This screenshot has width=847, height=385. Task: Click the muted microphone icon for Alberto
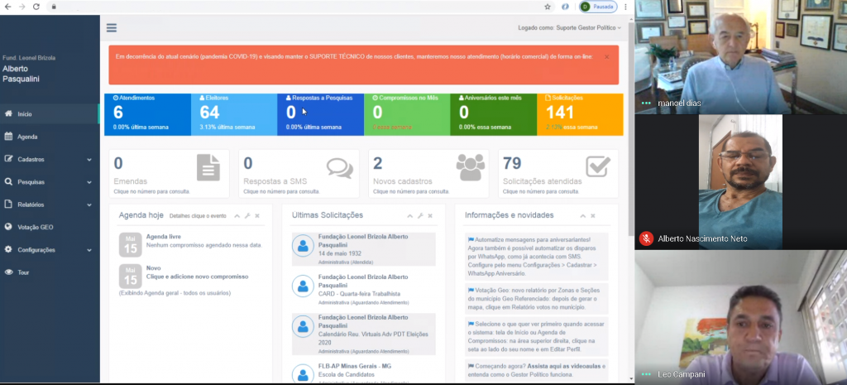click(646, 238)
